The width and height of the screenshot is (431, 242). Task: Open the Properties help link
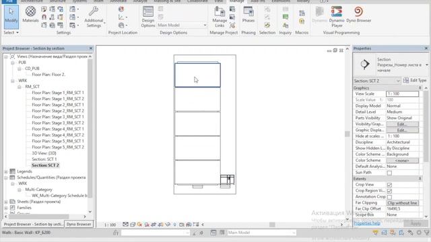pos(366,223)
